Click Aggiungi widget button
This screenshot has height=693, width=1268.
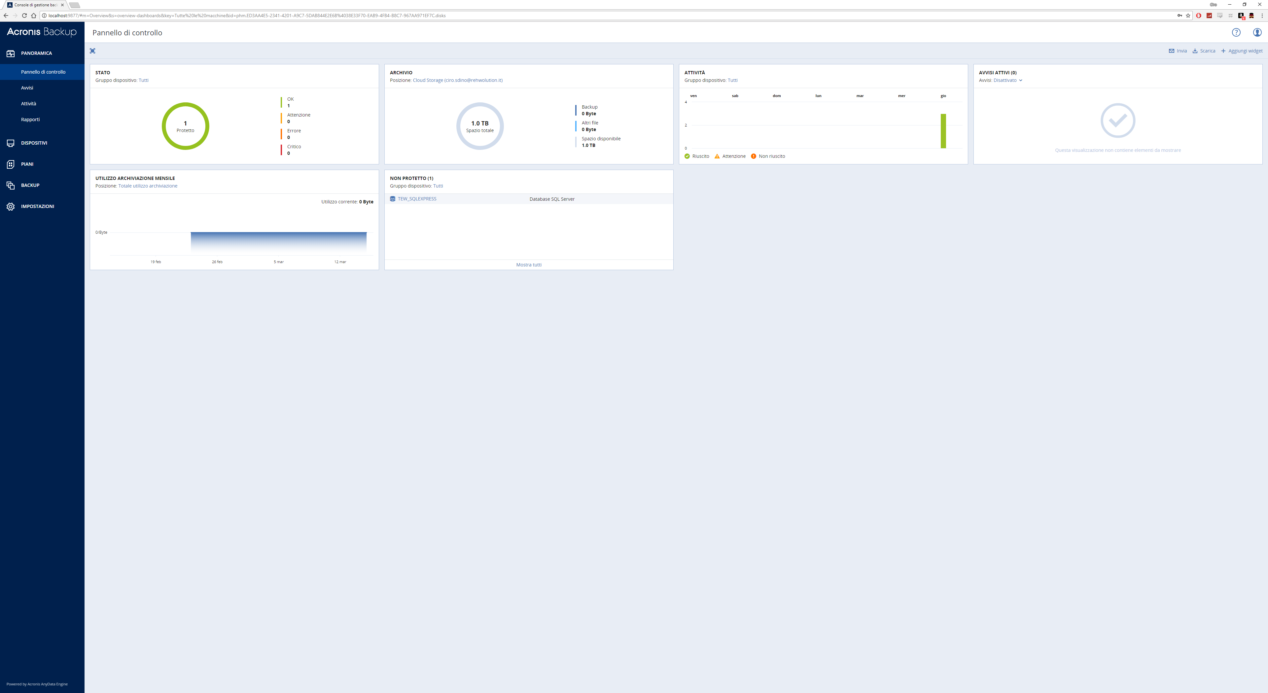tap(1242, 51)
